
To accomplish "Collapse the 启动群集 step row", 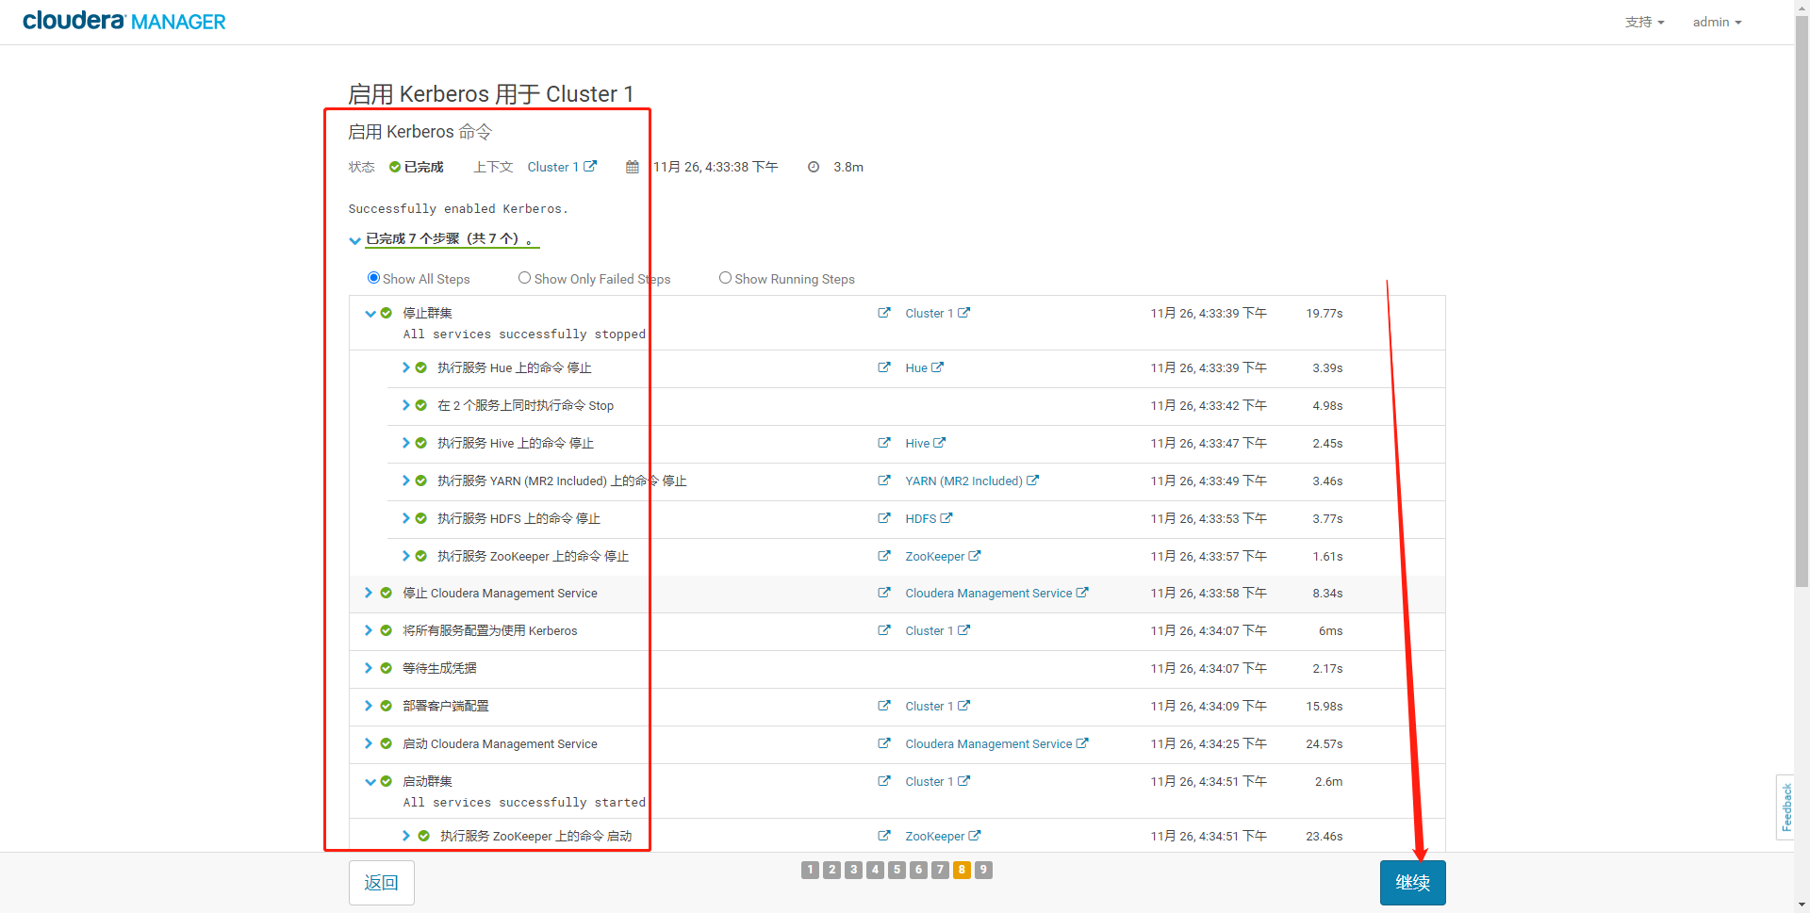I will tap(370, 782).
